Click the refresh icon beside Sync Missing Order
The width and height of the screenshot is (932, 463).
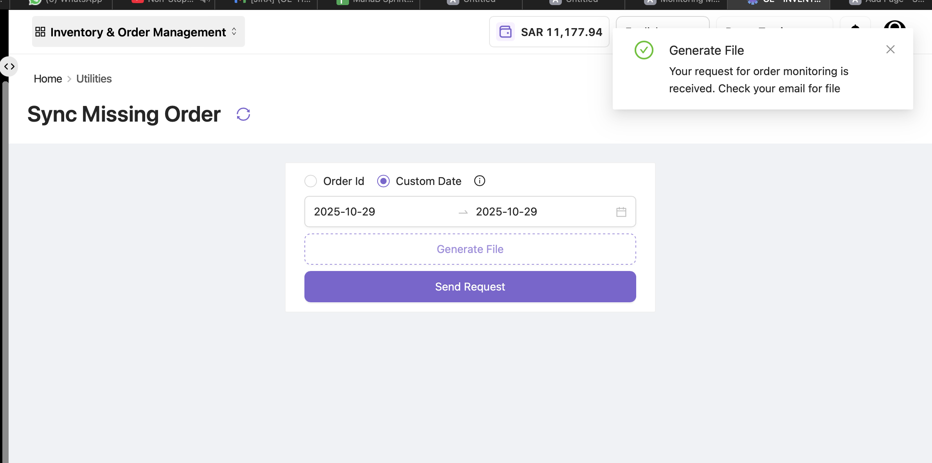coord(243,114)
